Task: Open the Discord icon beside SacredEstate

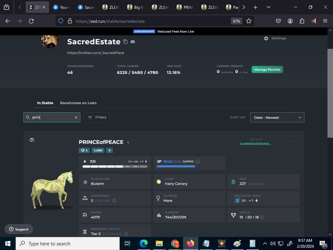Action: (x=133, y=42)
